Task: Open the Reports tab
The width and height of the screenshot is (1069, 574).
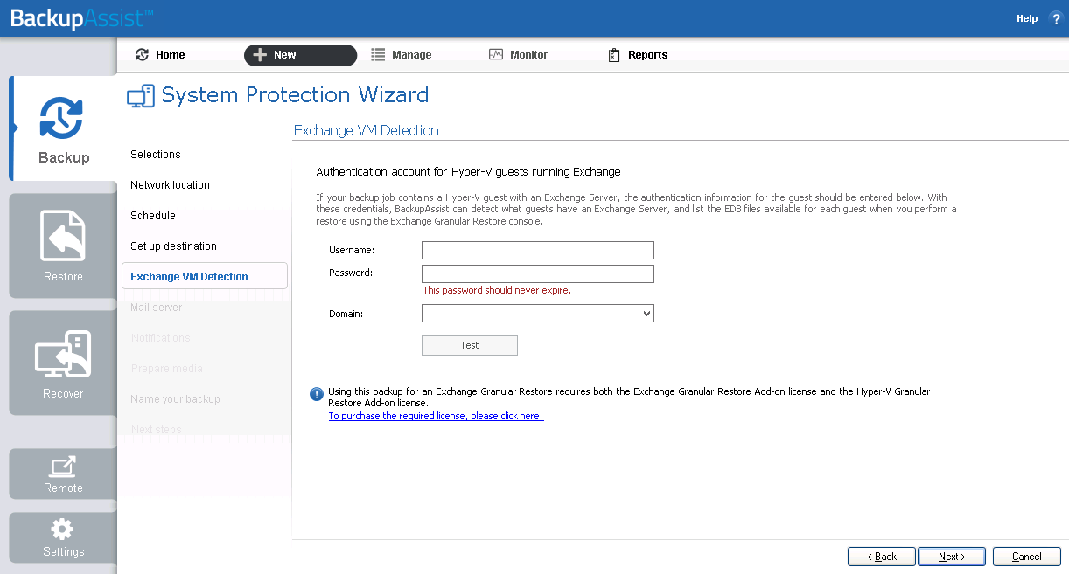Action: pos(638,55)
